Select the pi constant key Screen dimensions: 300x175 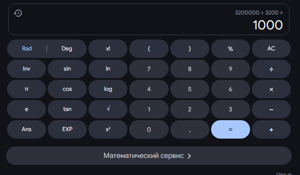(x=26, y=89)
